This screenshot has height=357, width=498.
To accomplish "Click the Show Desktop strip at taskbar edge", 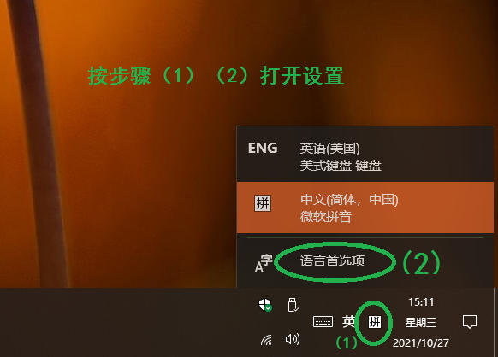I will [495, 323].
